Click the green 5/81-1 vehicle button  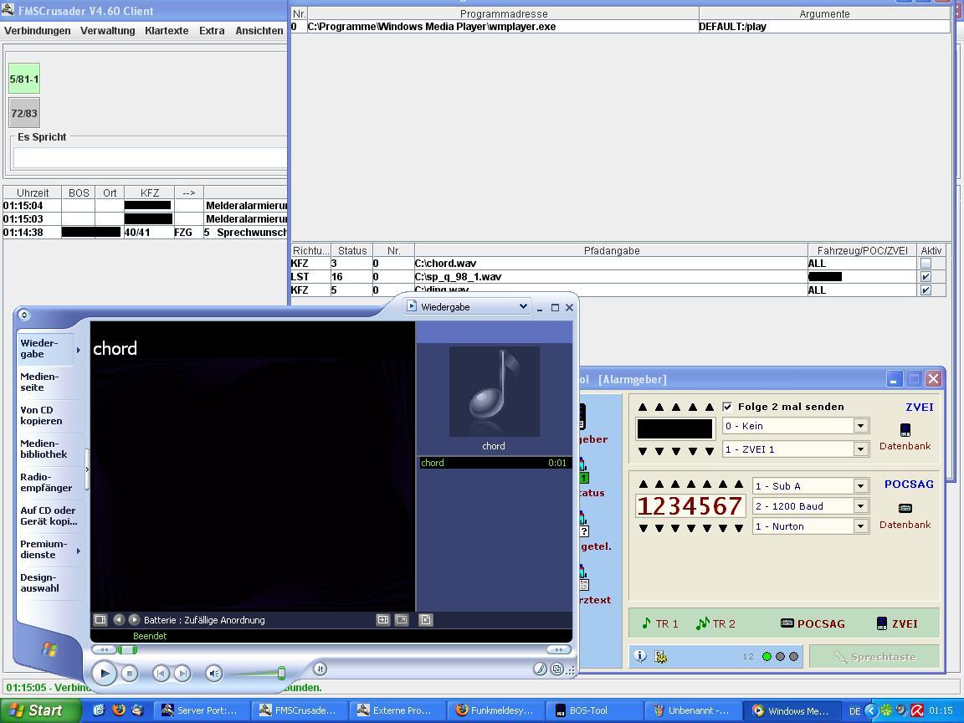[24, 79]
